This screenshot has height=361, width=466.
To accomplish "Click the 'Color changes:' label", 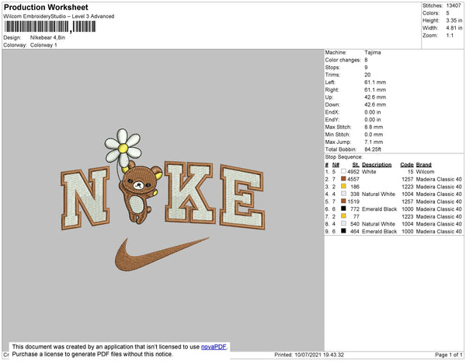I will tap(343, 60).
